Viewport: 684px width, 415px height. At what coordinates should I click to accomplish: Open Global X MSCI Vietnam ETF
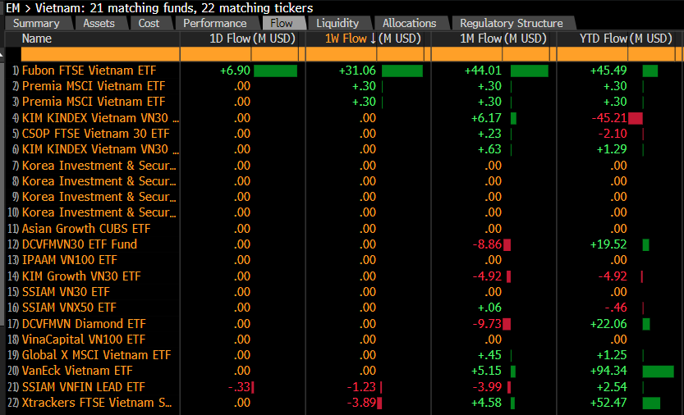click(96, 355)
